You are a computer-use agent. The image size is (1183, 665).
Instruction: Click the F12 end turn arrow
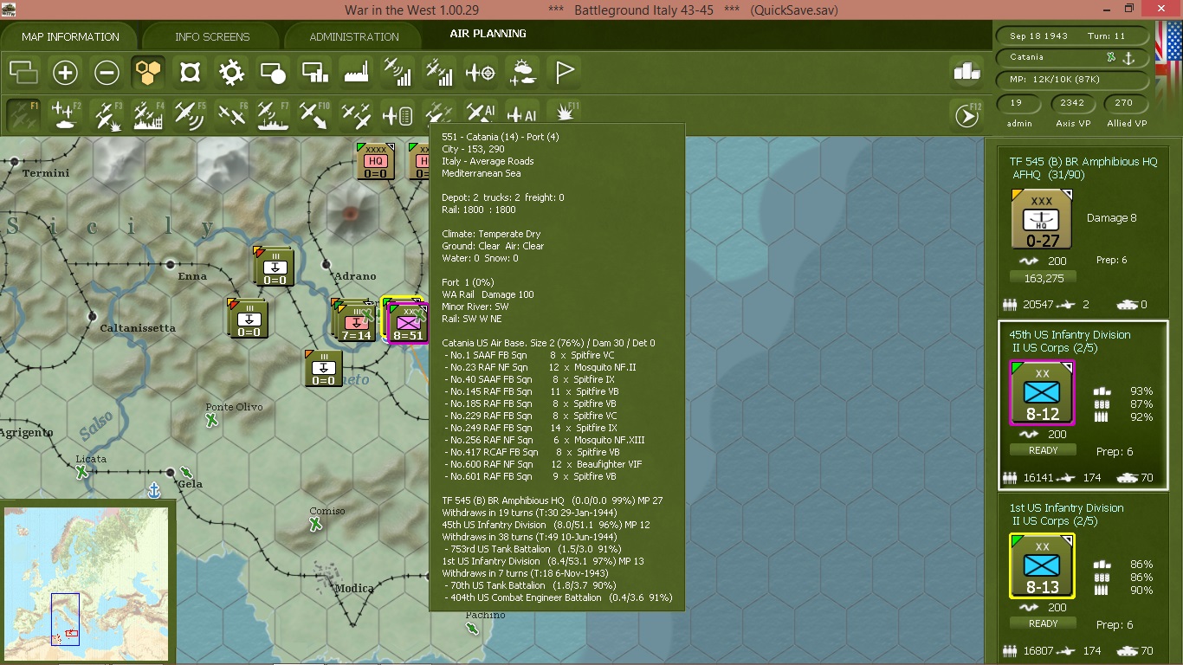[966, 114]
